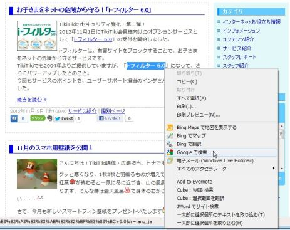This screenshot has width=290, height=230.
Task: Click the Bing Maps accelerator icon
Action: [x=170, y=127]
